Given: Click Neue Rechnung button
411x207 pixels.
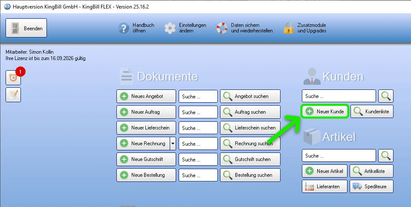Looking at the screenshot, I should point(143,144).
